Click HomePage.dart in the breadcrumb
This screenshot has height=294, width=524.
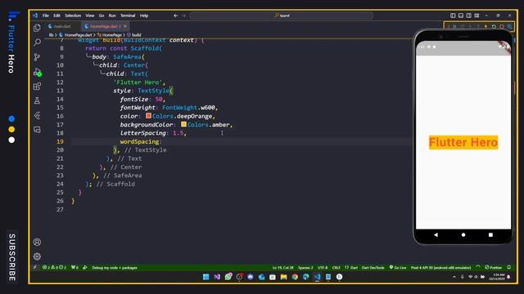[x=79, y=34]
